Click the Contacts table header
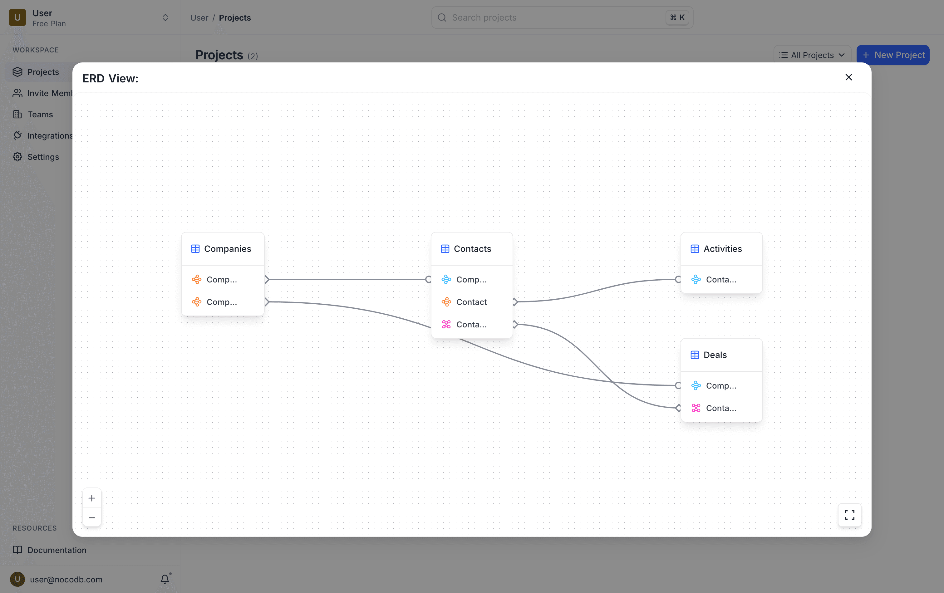The height and width of the screenshot is (593, 944). click(472, 249)
